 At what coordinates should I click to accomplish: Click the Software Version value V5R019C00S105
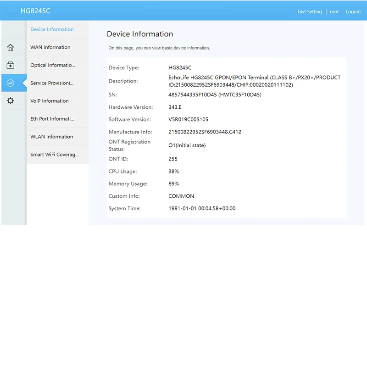188,120
